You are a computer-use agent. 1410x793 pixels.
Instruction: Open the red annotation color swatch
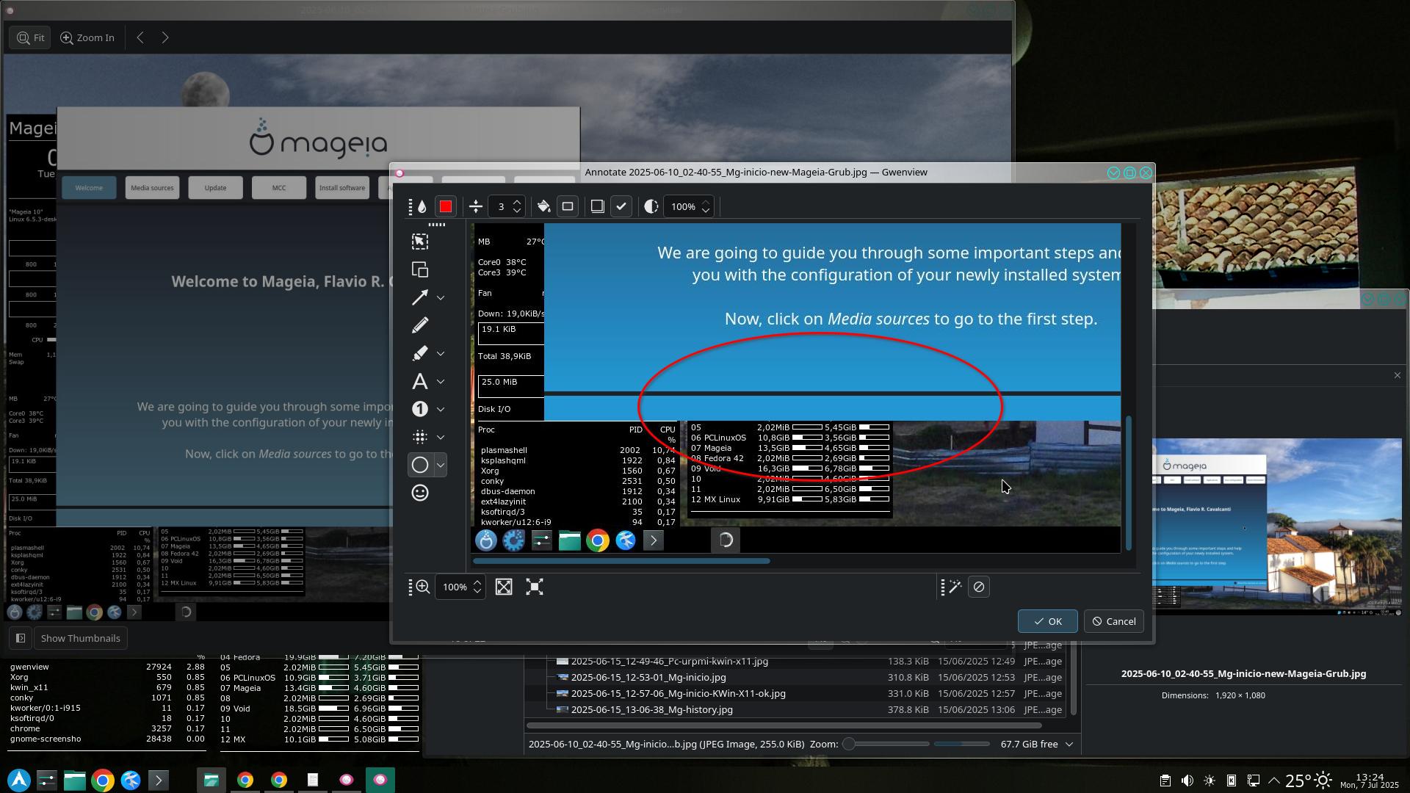click(x=446, y=206)
